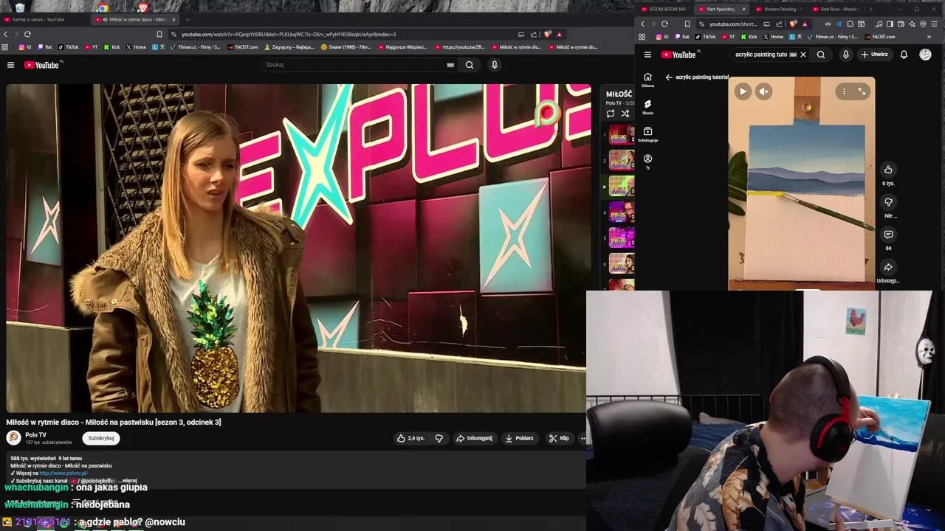Open YouTube notifications bell
Image resolution: width=945 pixels, height=531 pixels.
point(904,55)
